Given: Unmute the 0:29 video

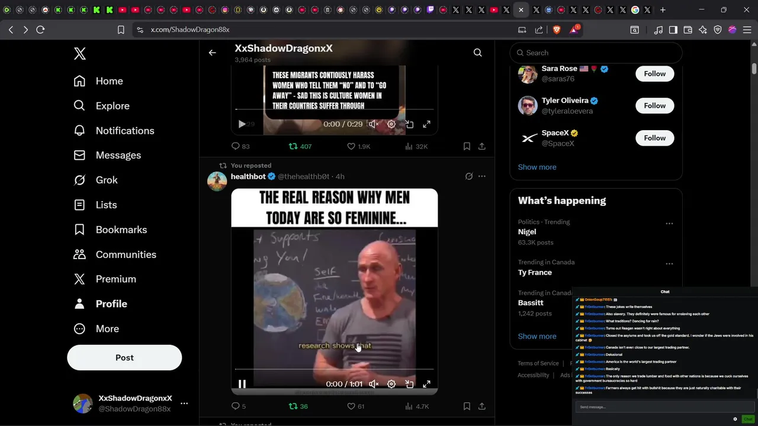Looking at the screenshot, I should tap(374, 124).
